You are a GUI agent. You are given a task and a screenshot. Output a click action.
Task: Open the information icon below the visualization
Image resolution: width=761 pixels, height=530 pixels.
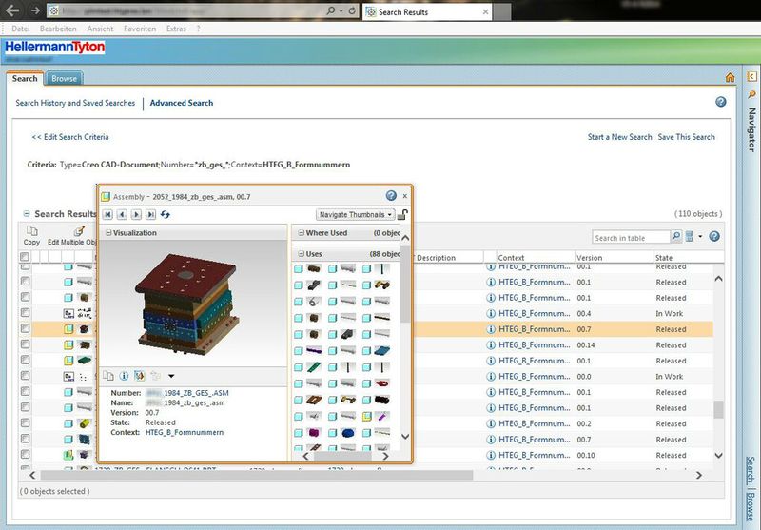(x=124, y=376)
